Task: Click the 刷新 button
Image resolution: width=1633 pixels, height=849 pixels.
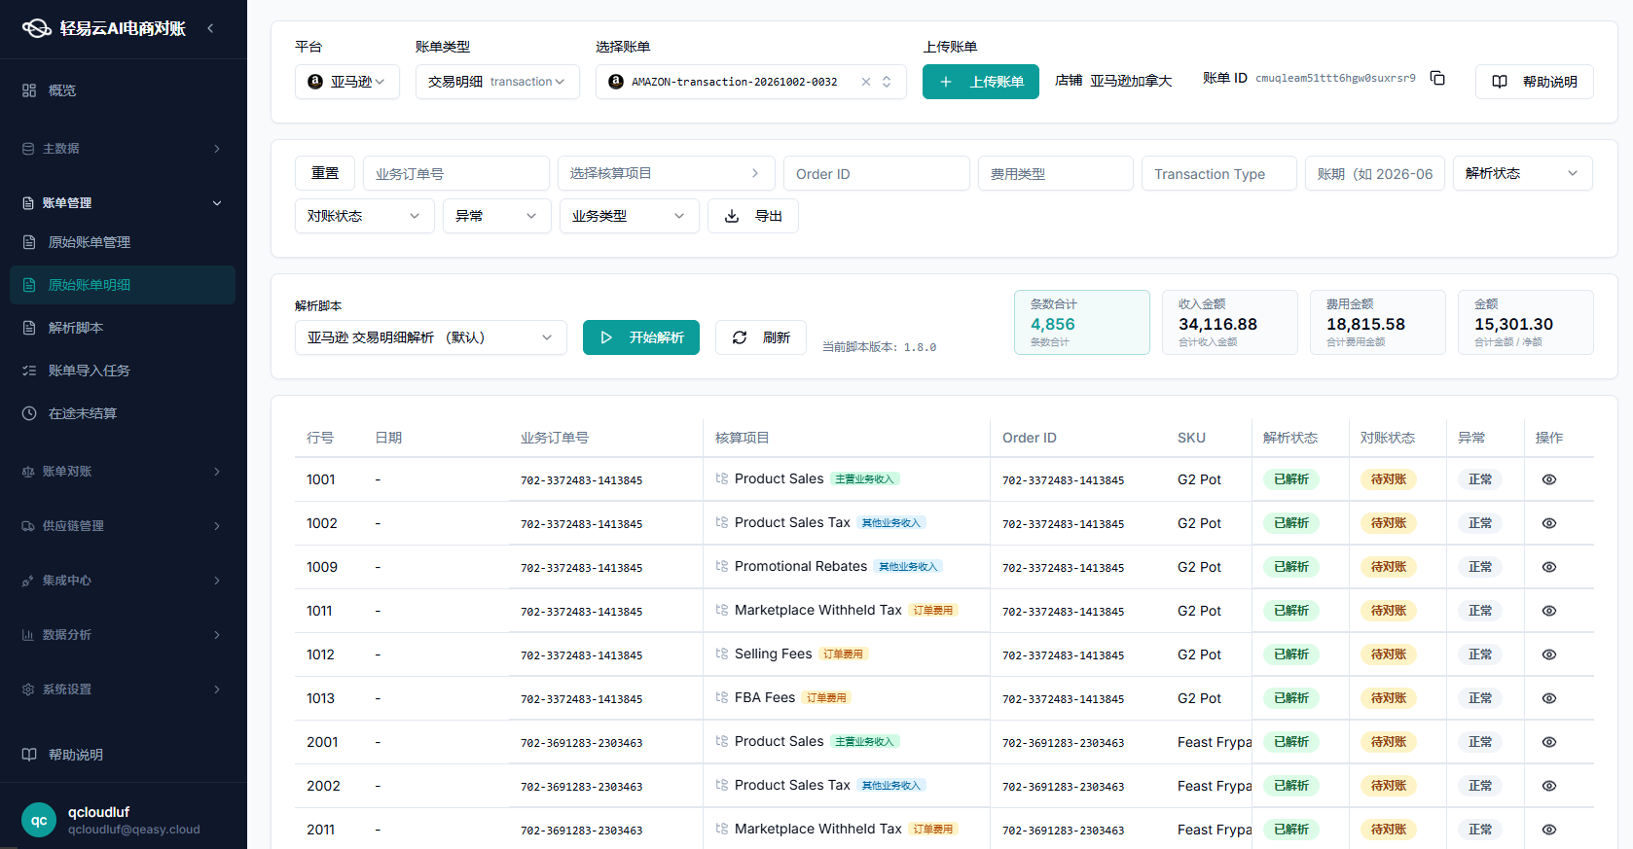Action: click(761, 337)
